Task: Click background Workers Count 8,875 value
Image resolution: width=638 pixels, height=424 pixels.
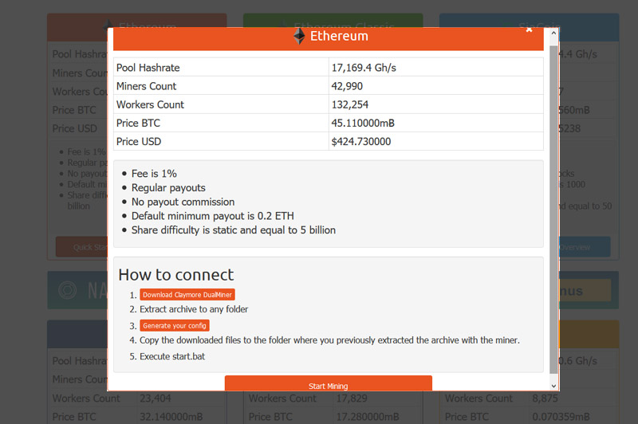Action: tap(545, 398)
